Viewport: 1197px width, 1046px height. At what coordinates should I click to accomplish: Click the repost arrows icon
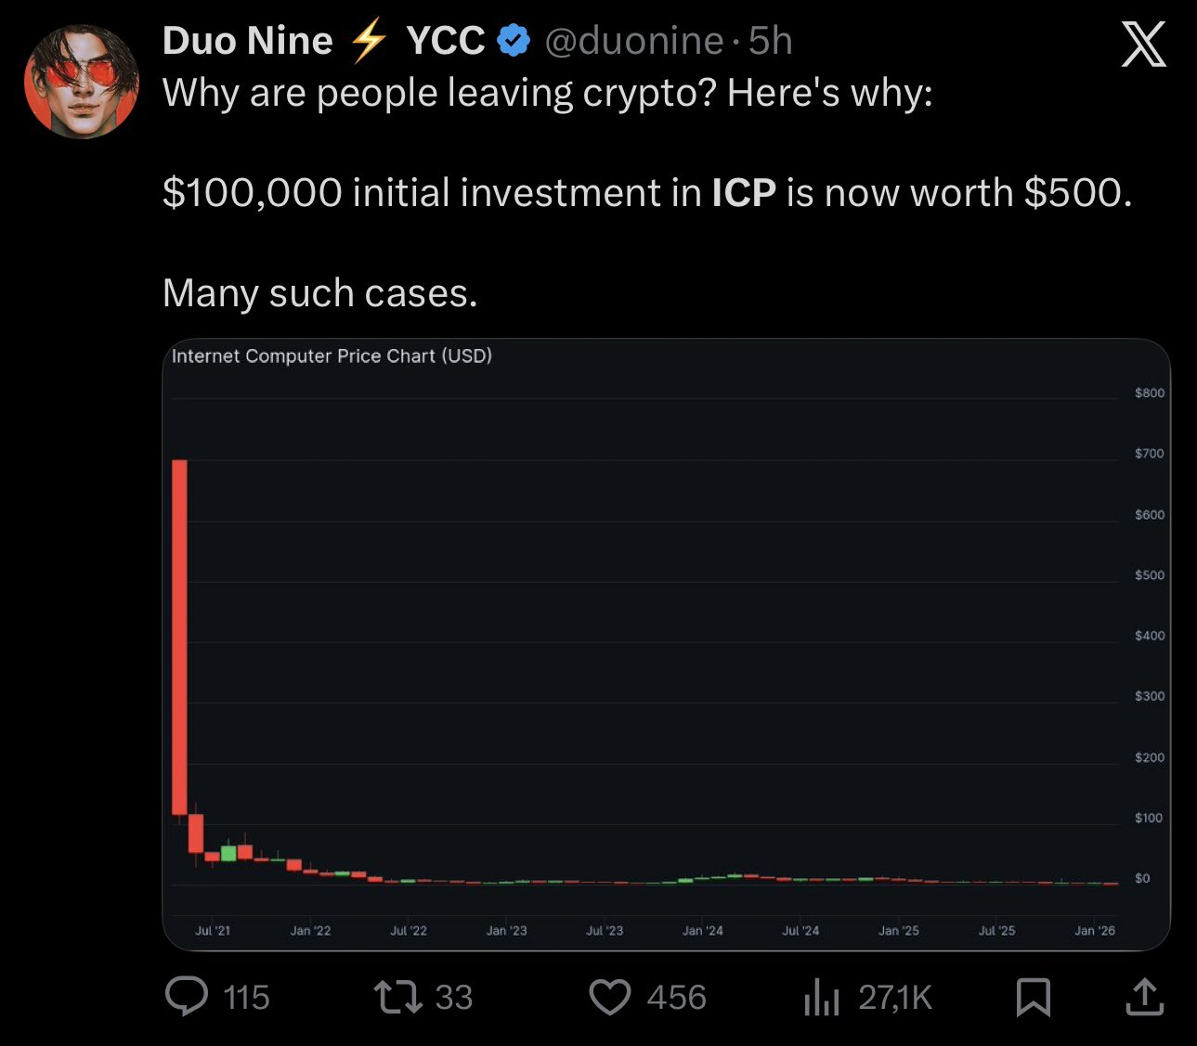[397, 997]
